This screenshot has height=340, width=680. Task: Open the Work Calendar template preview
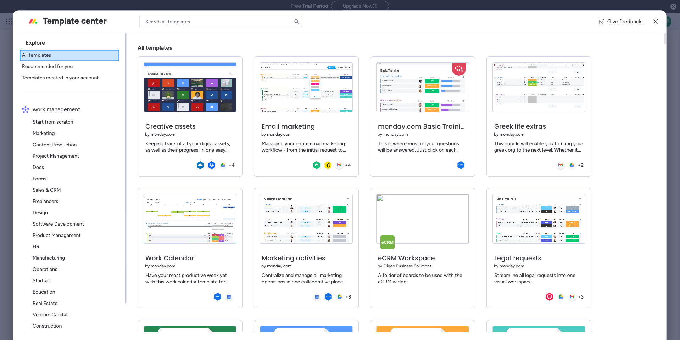190,219
